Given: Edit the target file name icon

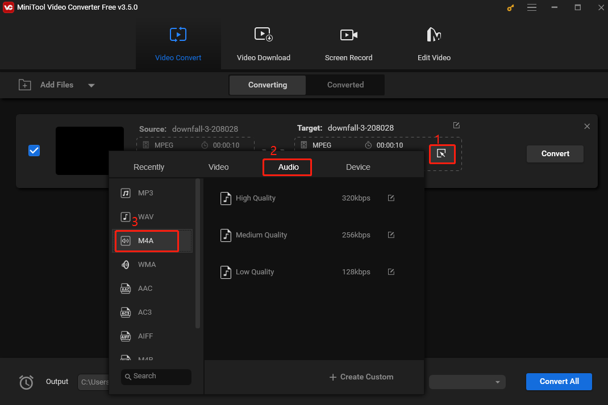Looking at the screenshot, I should pos(456,125).
